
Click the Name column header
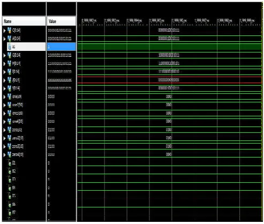tap(24, 21)
